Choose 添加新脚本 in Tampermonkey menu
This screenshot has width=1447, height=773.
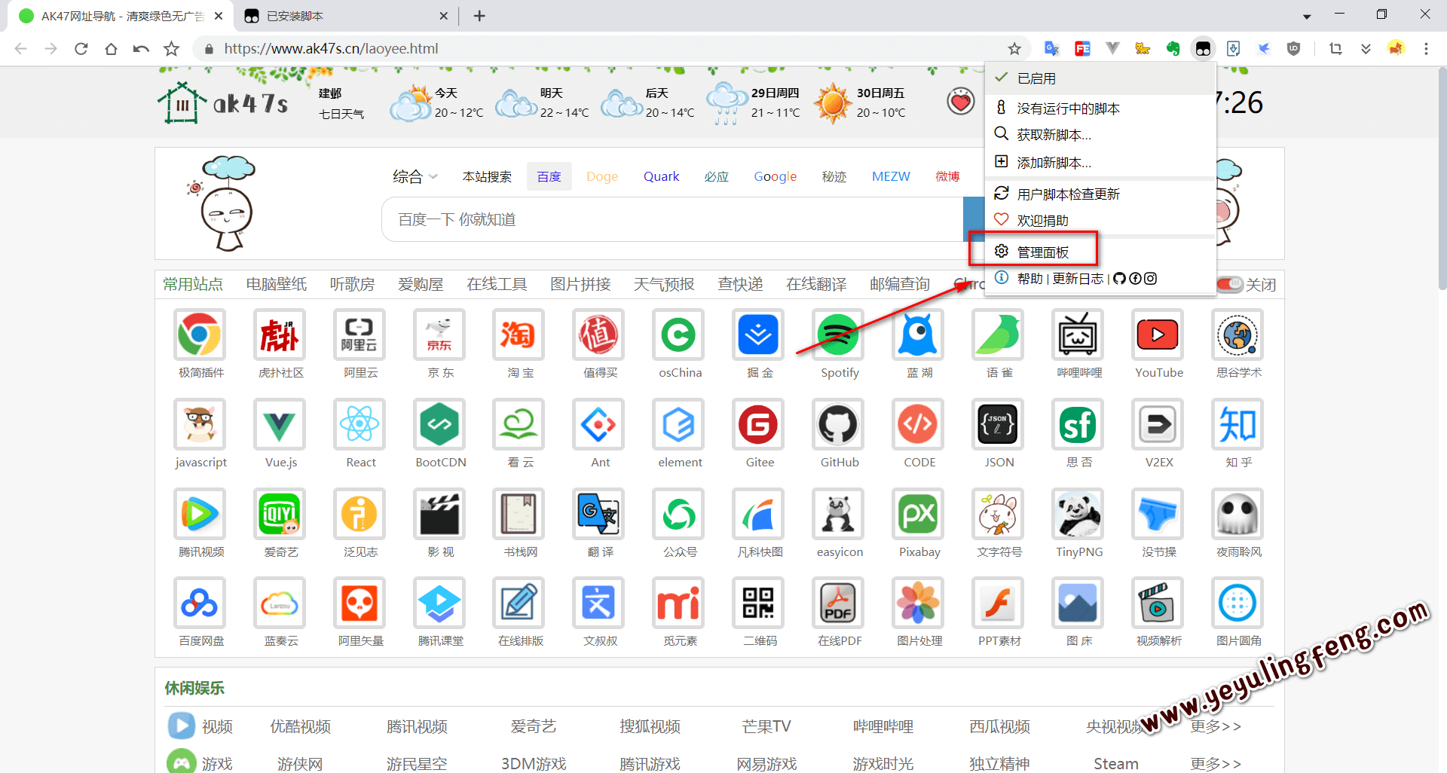click(1100, 163)
